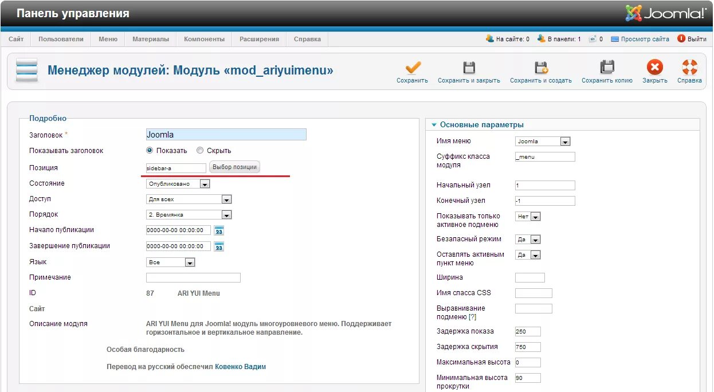Click the Просмотр сайта link
Viewport: 714px width, 392px height.
point(645,39)
